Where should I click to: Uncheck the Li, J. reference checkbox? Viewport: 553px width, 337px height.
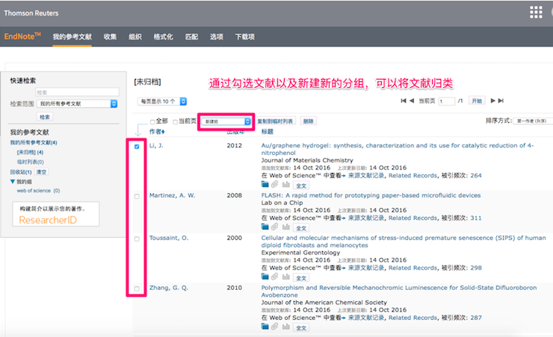pos(137,146)
